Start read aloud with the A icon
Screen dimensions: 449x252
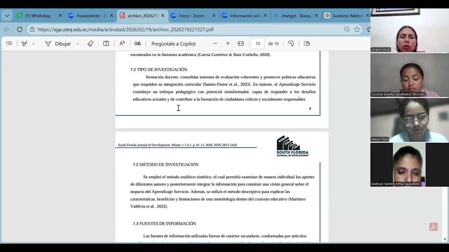(122, 43)
